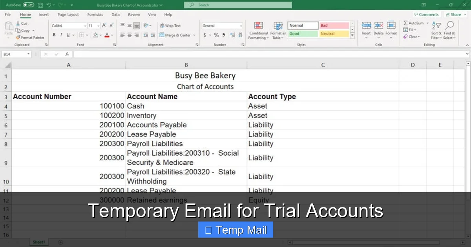Click the Save disk icon

[x=40, y=5]
